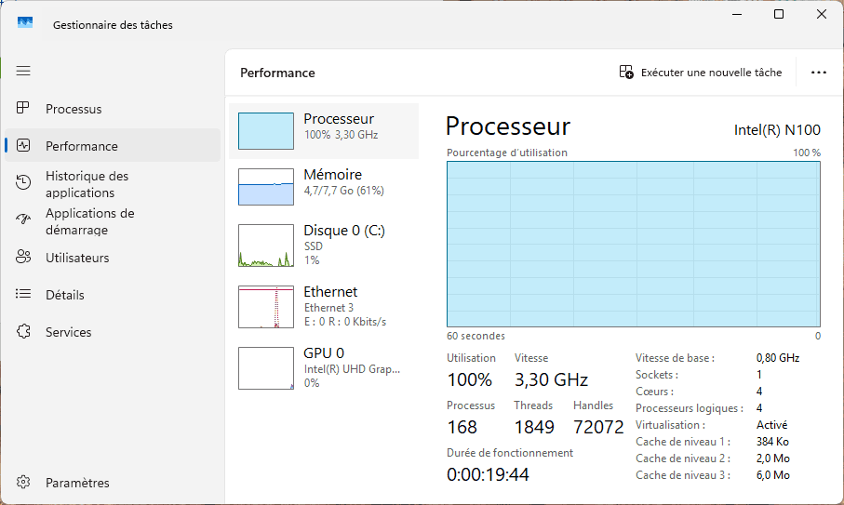Click the Ethernet resource label

[330, 291]
